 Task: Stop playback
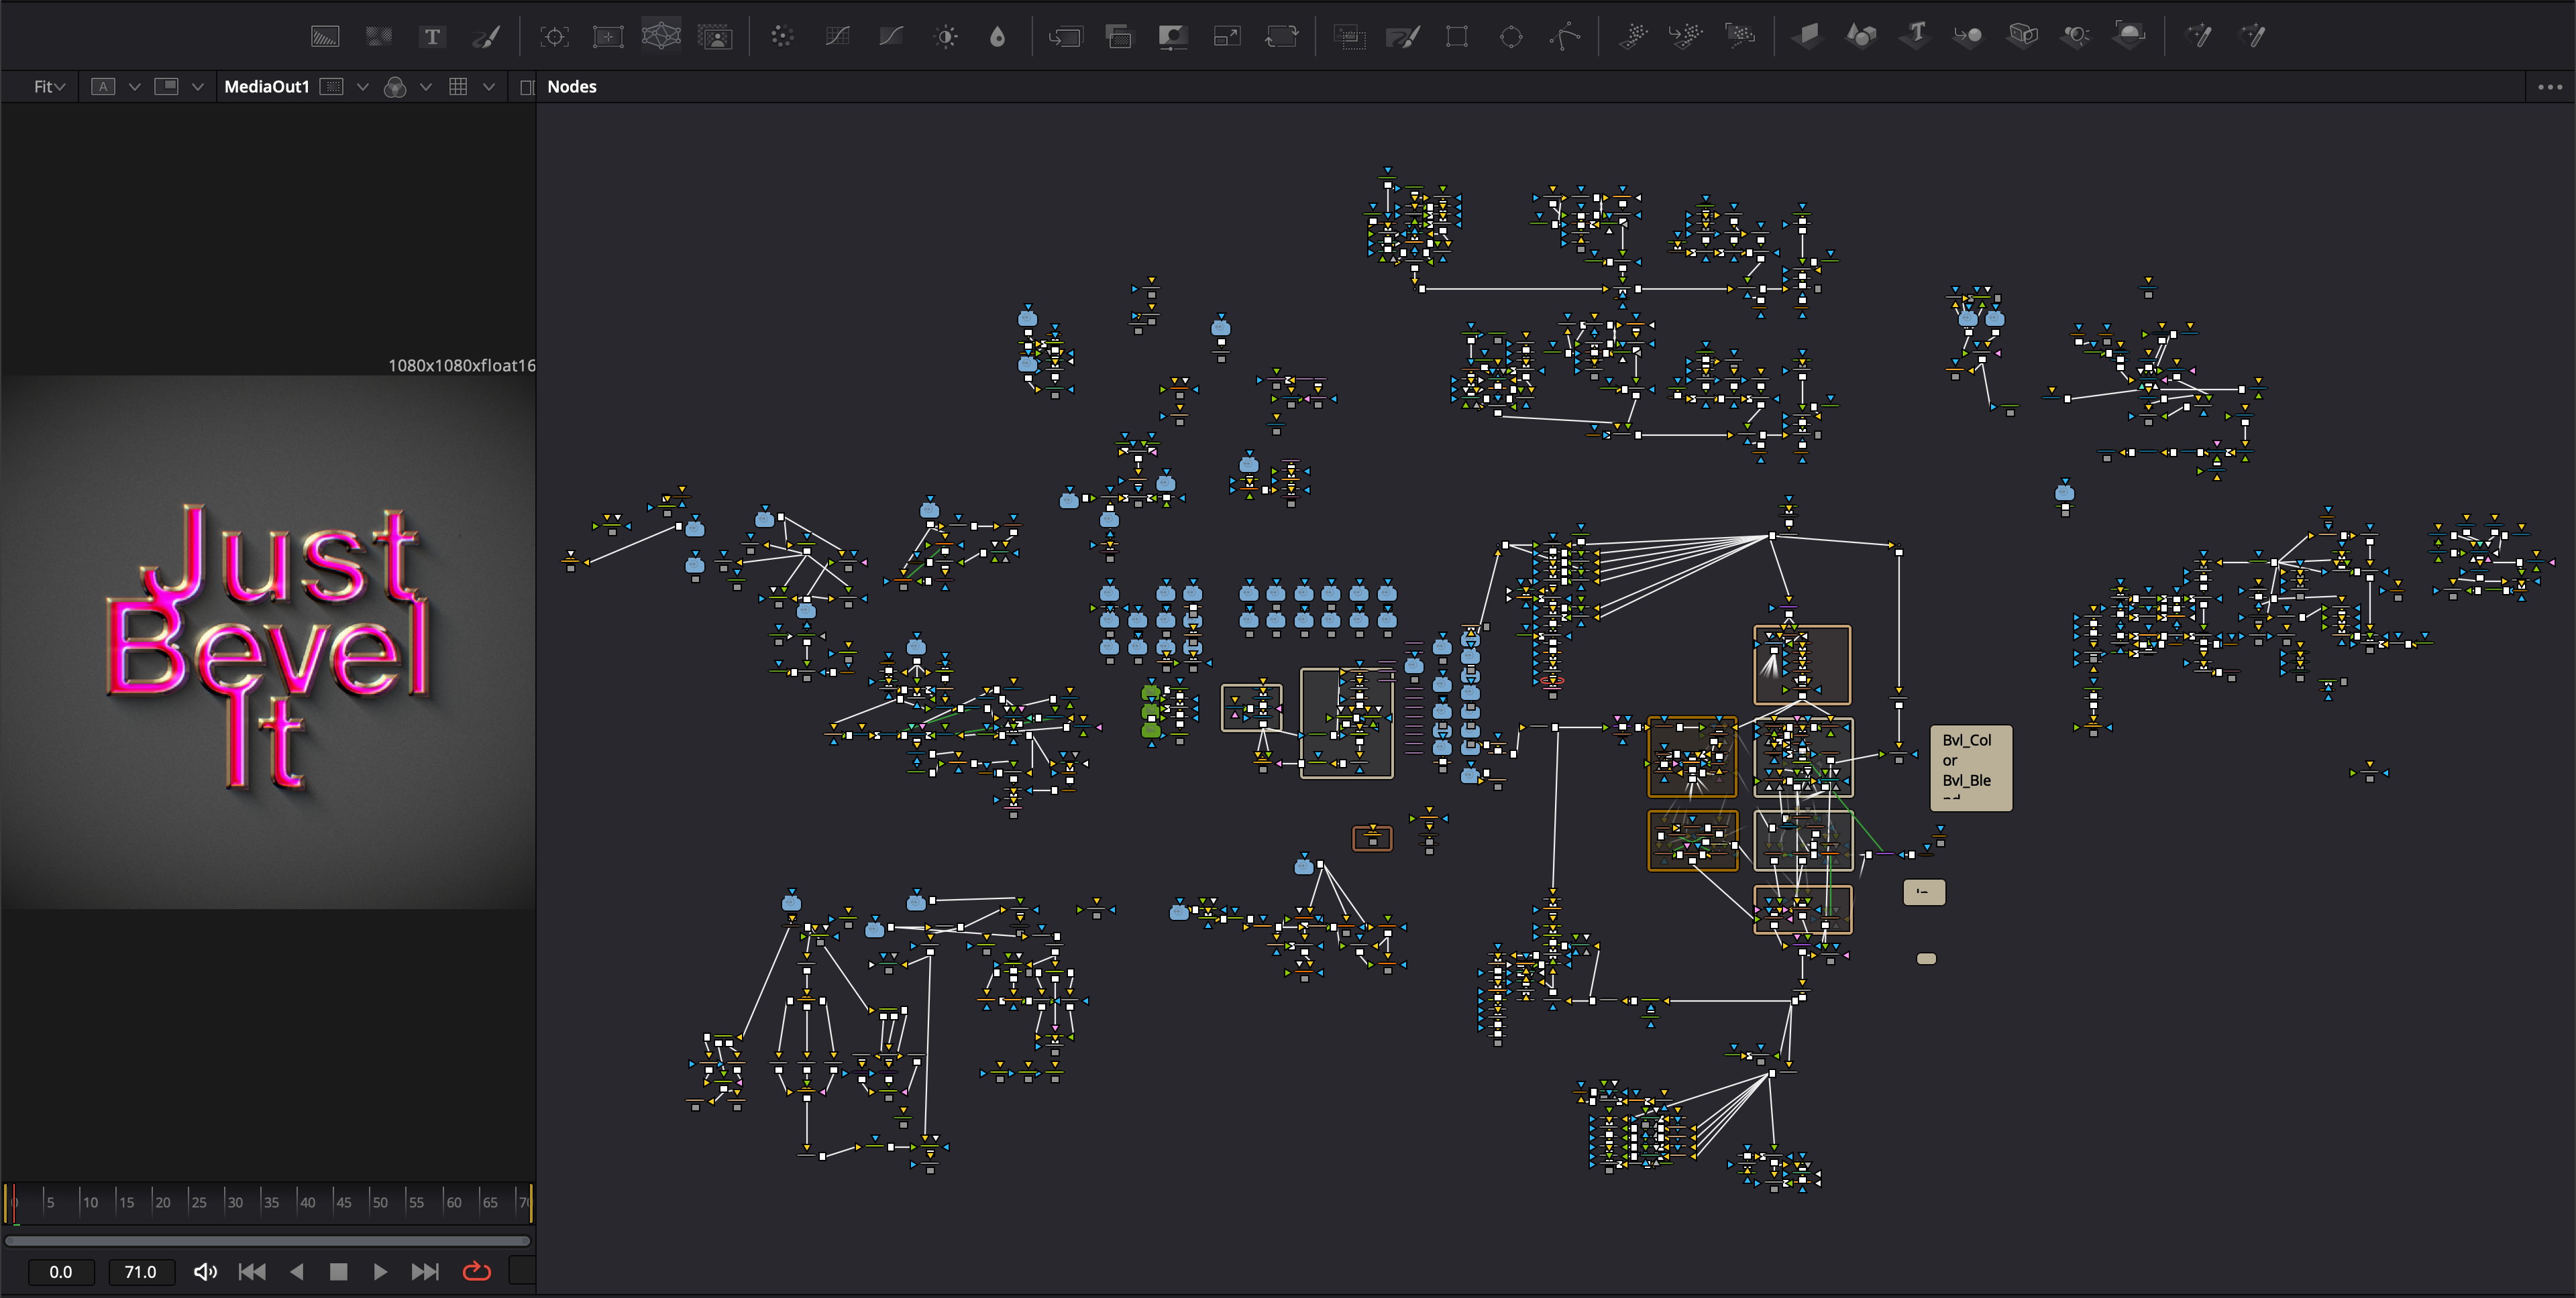pos(338,1271)
